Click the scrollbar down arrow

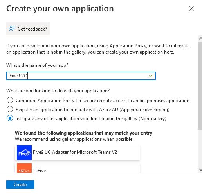[200, 170]
